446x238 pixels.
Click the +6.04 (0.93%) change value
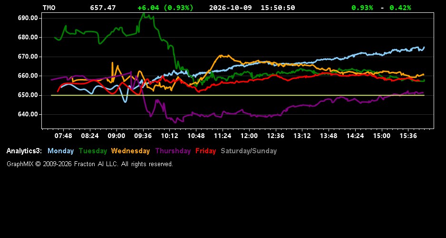(x=165, y=8)
